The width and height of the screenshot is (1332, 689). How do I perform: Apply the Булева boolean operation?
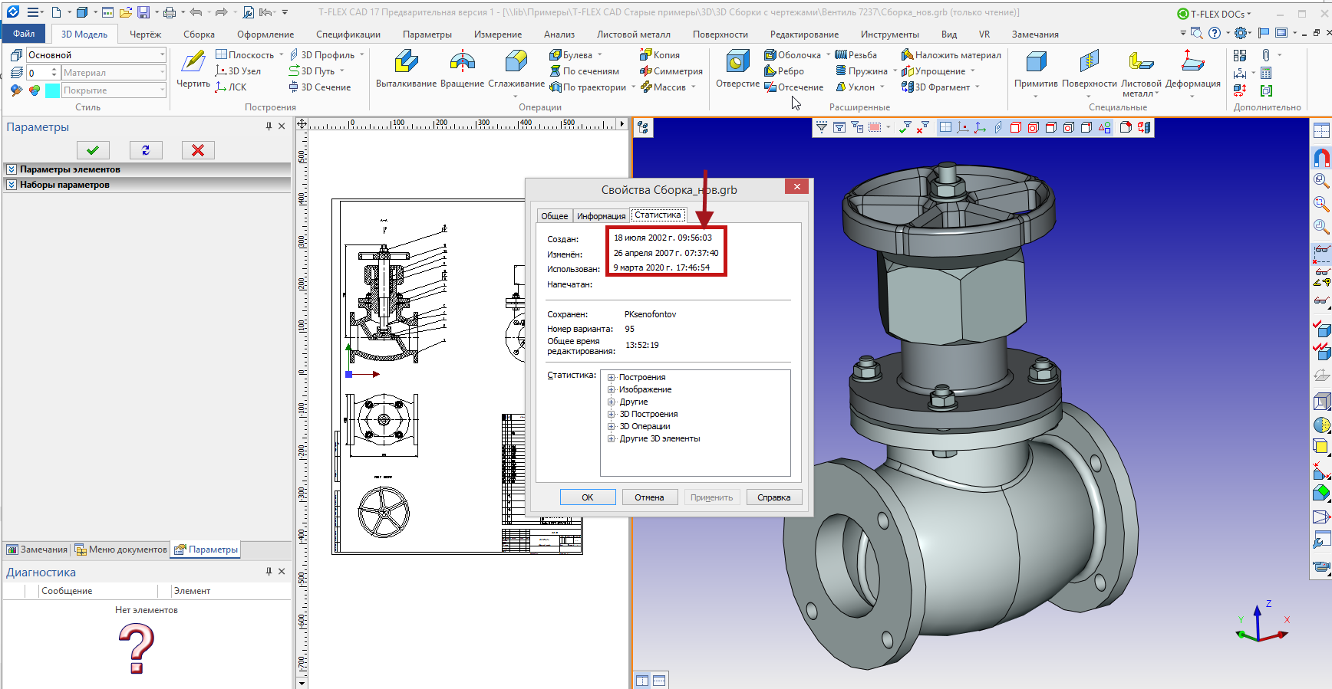[571, 55]
